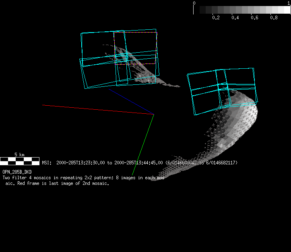The height and width of the screenshot is (252, 291).
Task: Click the origin where three axes meet
Action: point(153,115)
